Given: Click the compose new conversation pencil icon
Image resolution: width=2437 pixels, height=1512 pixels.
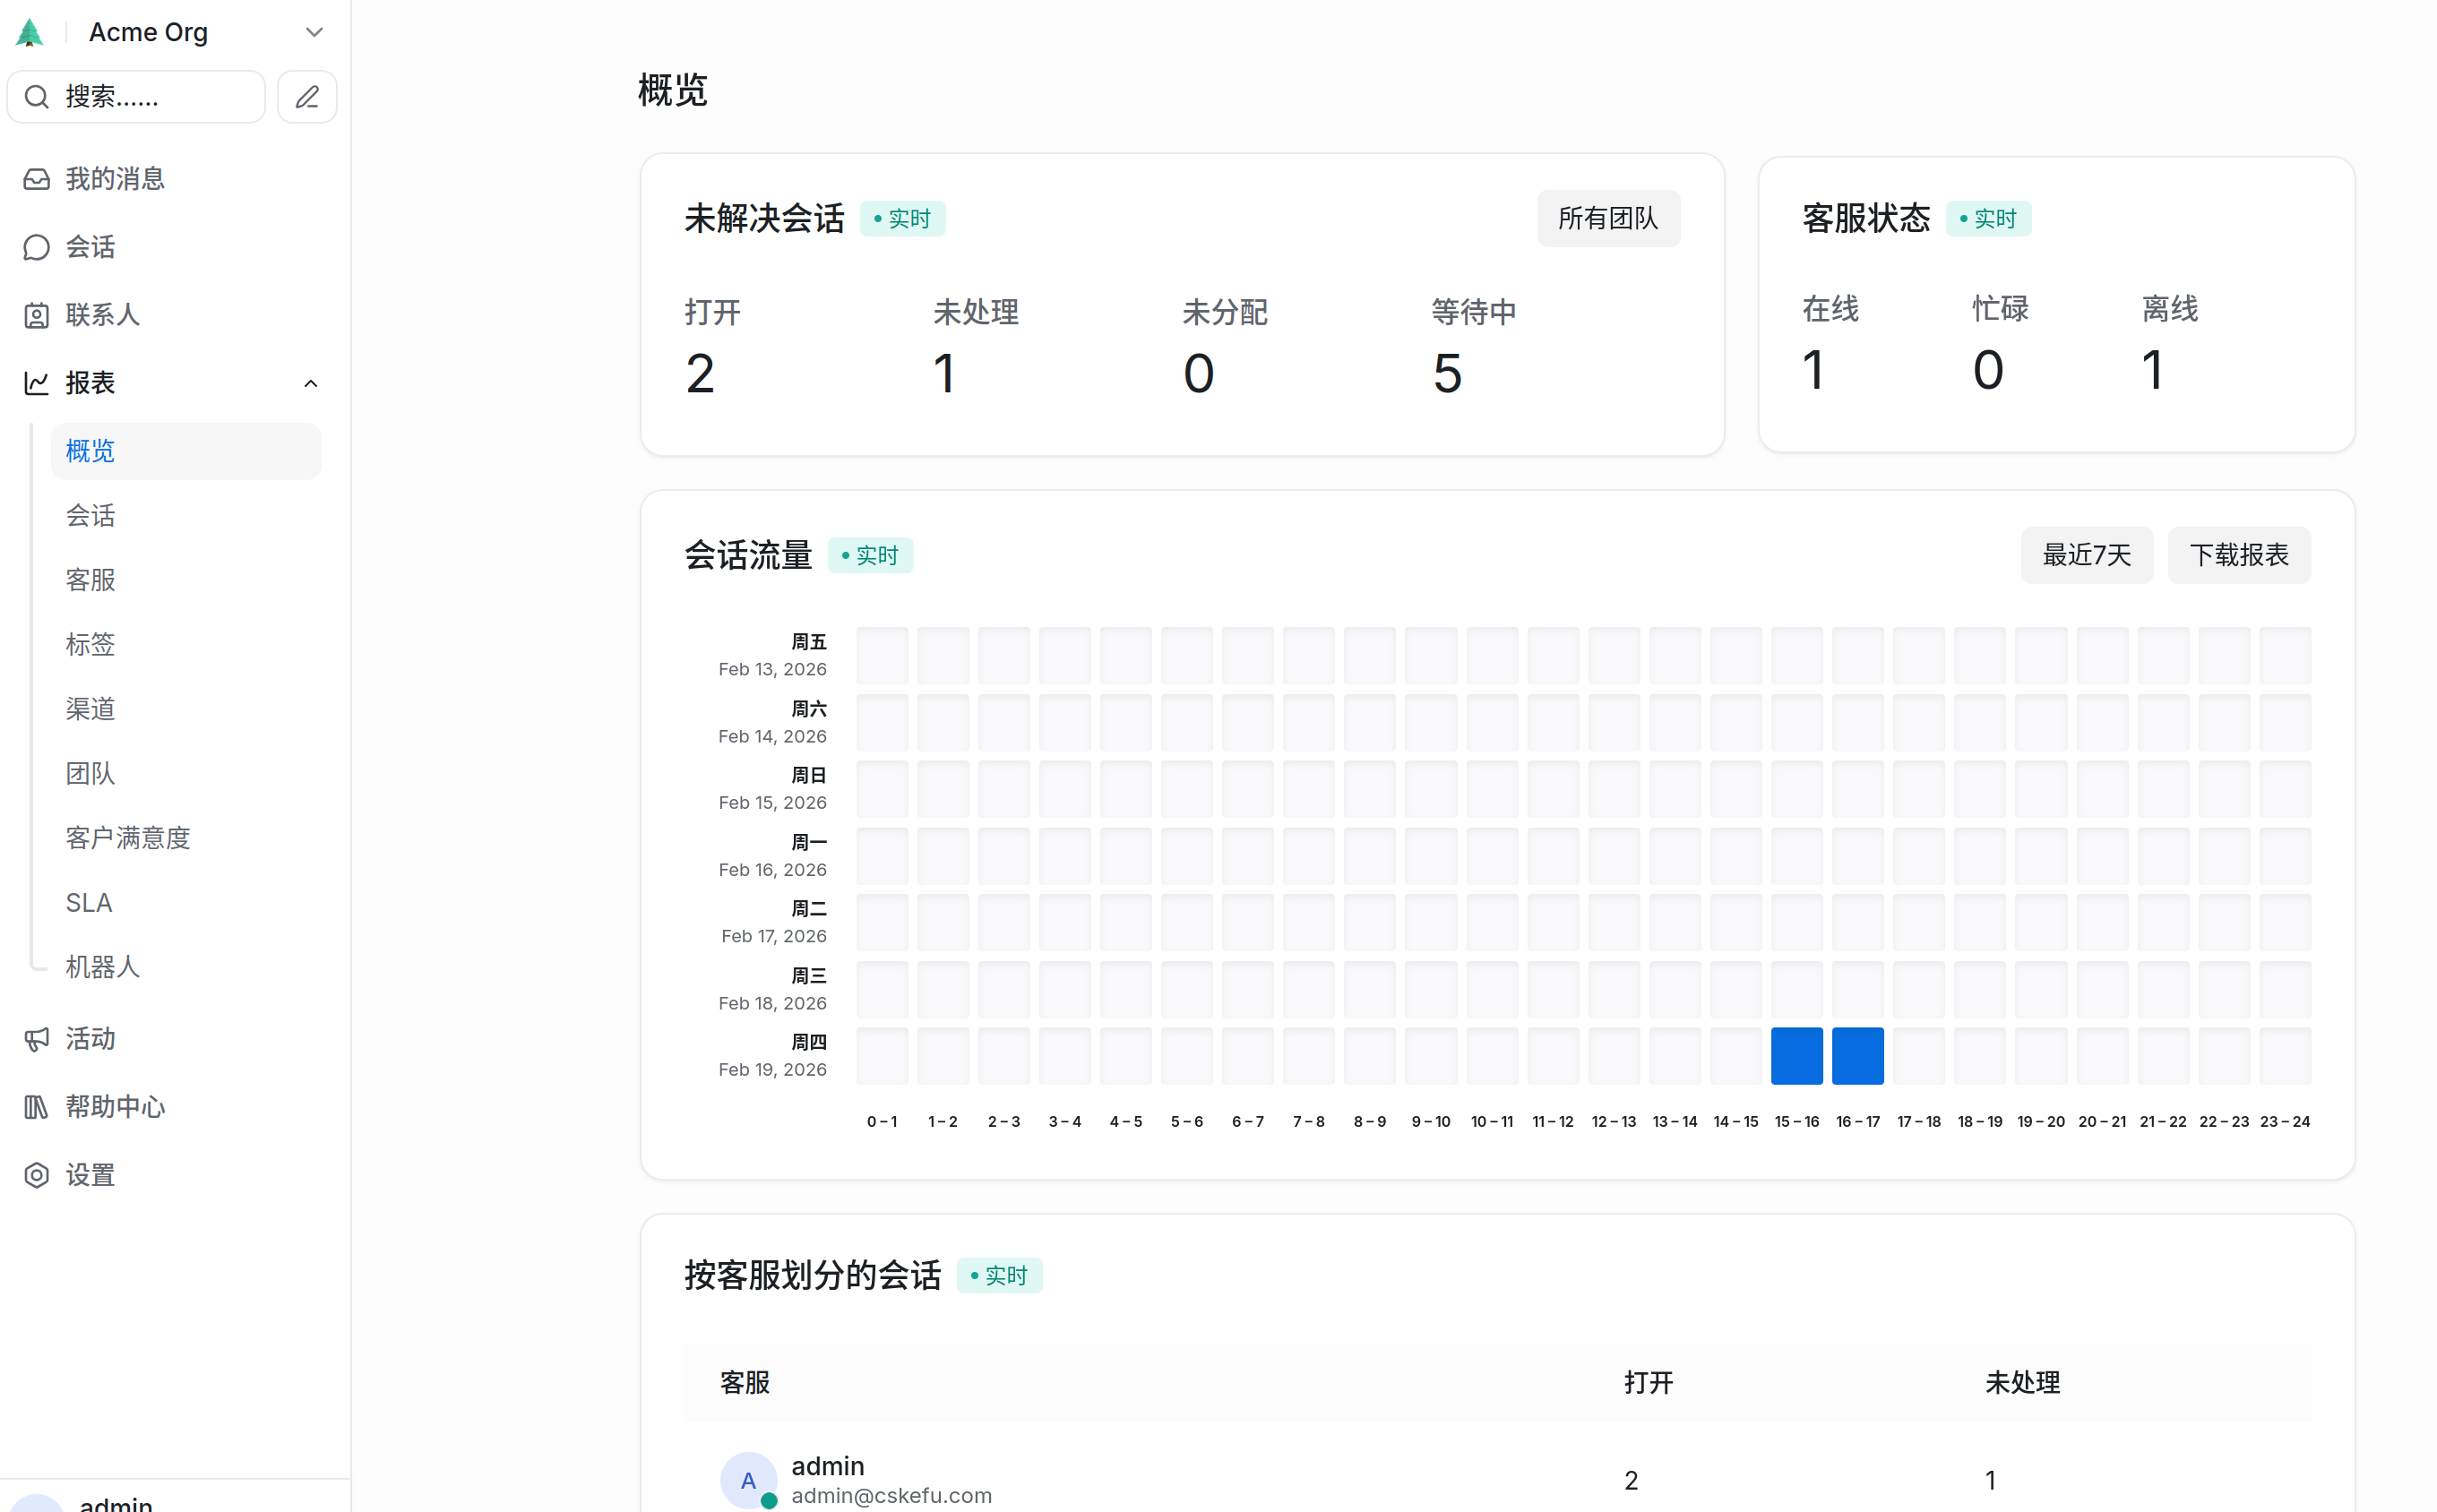Looking at the screenshot, I should [307, 97].
